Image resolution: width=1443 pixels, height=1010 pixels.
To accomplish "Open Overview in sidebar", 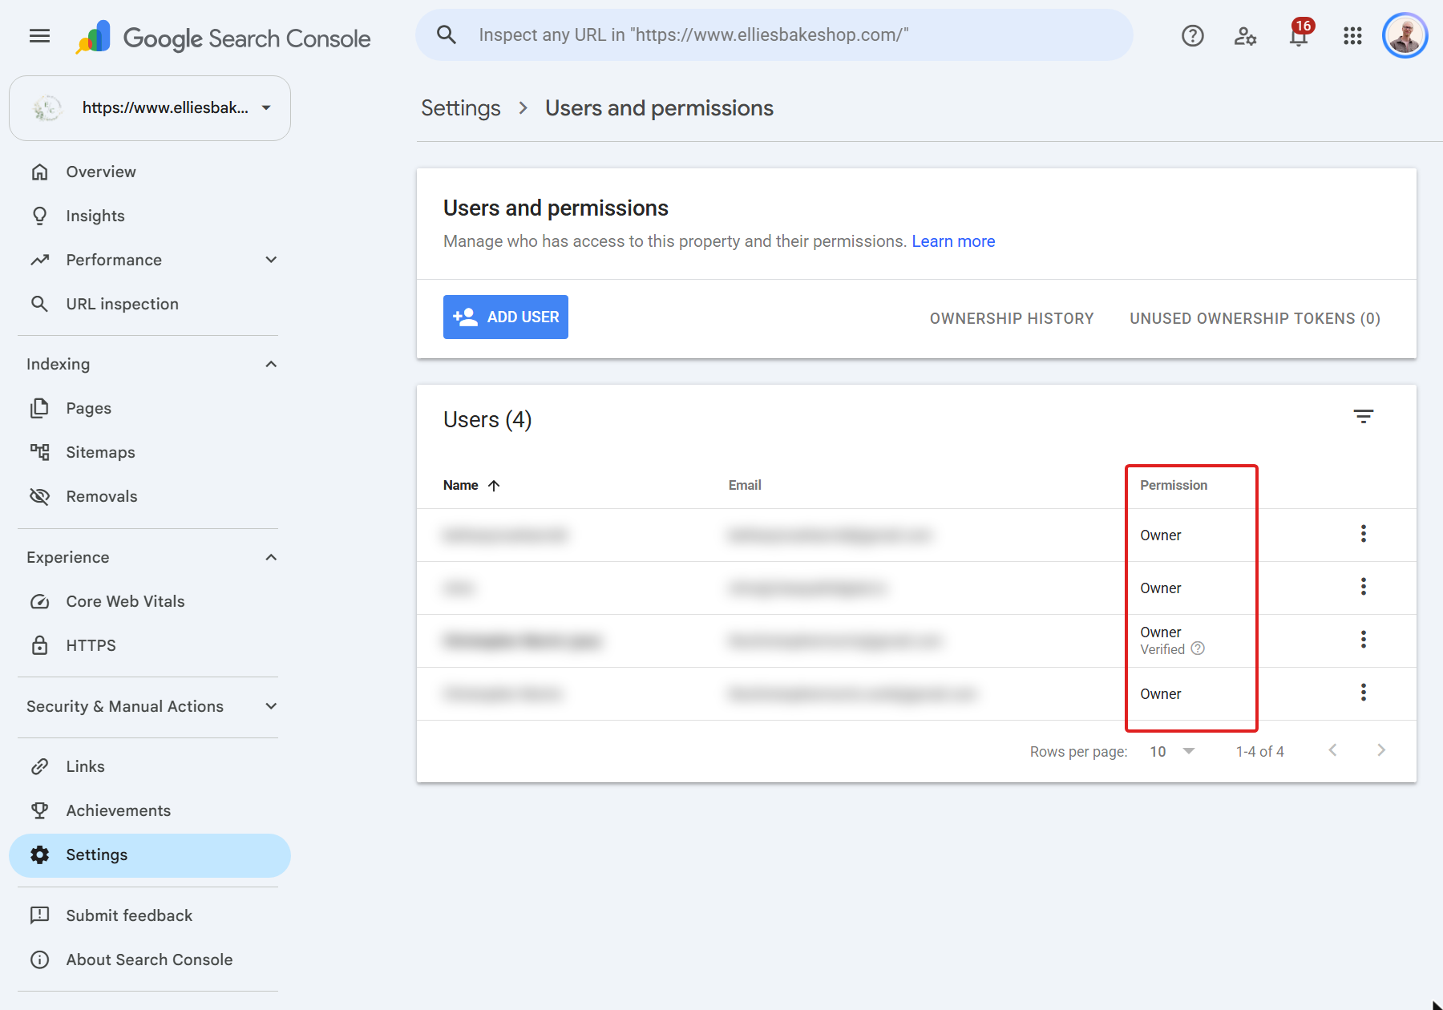I will point(150,172).
